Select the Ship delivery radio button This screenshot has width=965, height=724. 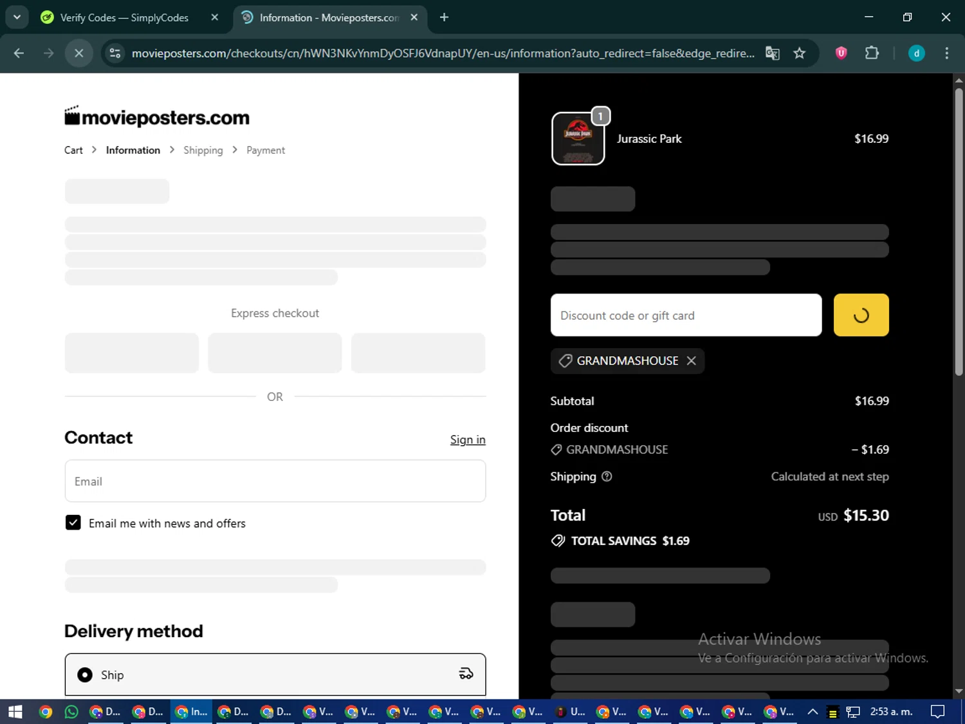click(85, 674)
